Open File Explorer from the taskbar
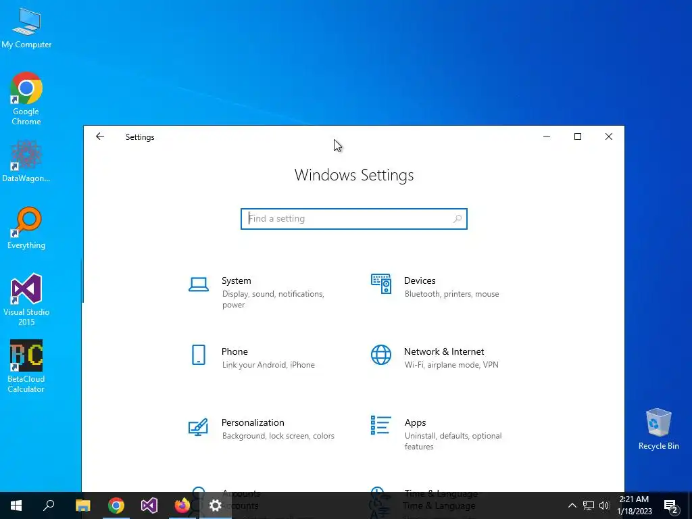 pos(82,505)
